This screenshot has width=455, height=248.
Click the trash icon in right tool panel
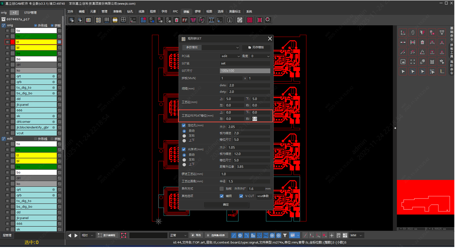422,42
